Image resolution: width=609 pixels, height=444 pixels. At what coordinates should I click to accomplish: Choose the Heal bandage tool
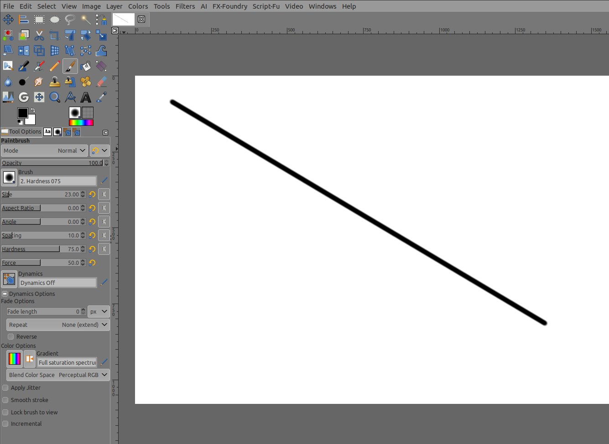[x=86, y=82]
